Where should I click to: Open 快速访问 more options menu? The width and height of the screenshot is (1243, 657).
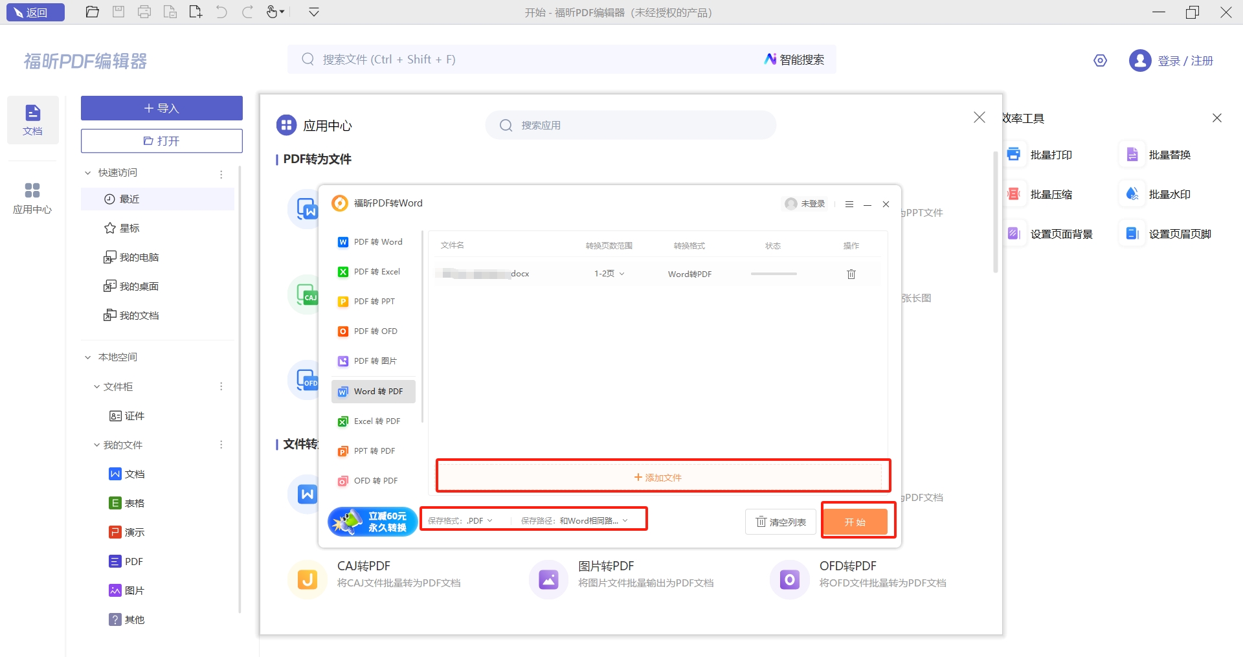click(x=221, y=174)
